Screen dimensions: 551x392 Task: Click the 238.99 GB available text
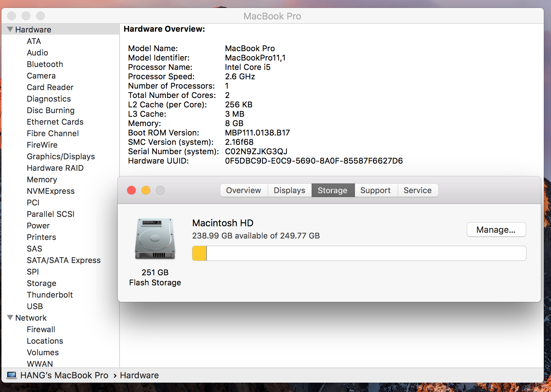(256, 236)
